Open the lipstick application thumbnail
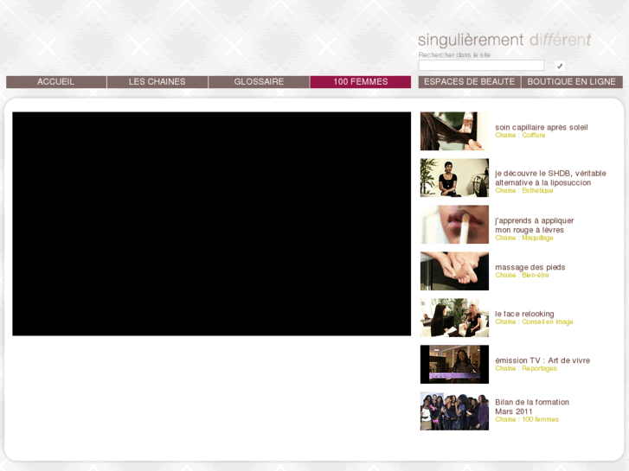The width and height of the screenshot is (629, 471). 454,225
